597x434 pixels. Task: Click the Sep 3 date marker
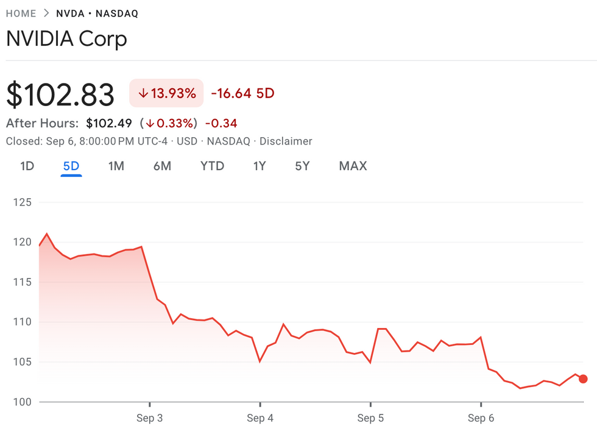(x=149, y=418)
